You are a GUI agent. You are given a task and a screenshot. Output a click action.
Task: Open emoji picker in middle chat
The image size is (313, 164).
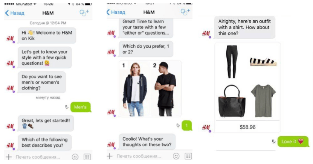[176, 156]
